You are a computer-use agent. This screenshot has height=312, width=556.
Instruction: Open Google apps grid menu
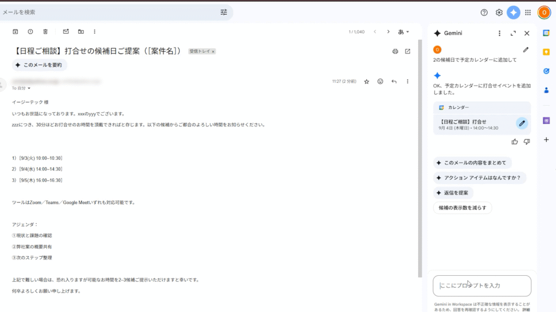528,12
